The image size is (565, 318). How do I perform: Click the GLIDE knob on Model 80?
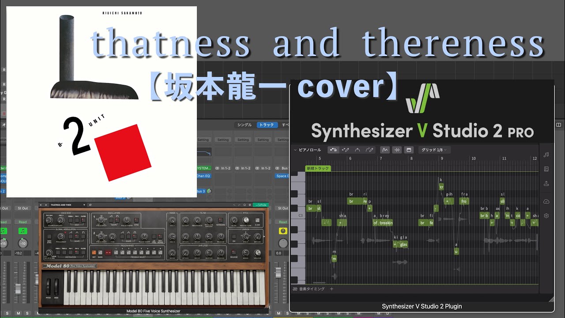(x=234, y=220)
